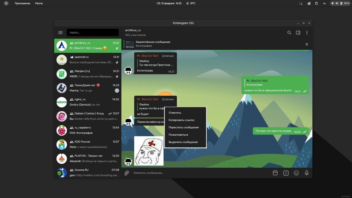The image size is (352, 198).
Task: Start voice recording with the microphone icon
Action: pos(307,173)
